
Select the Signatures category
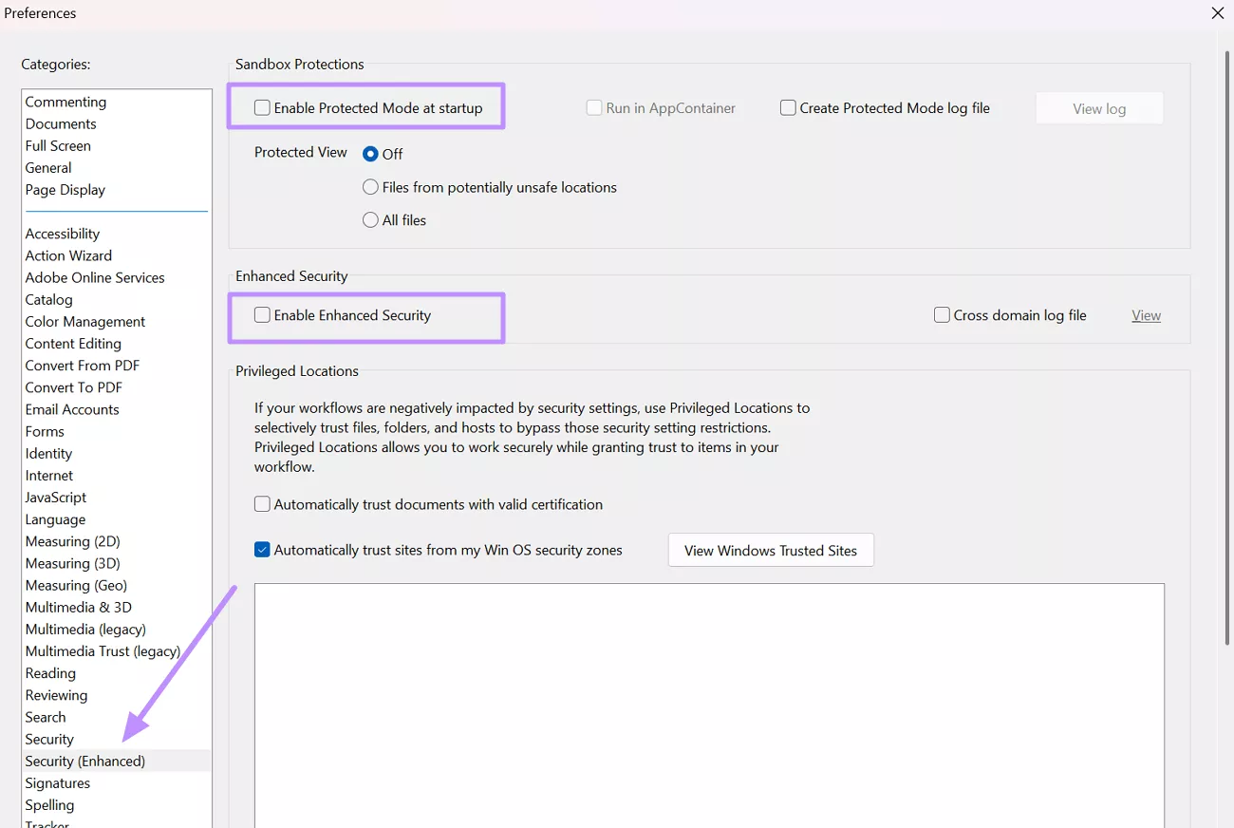click(57, 782)
